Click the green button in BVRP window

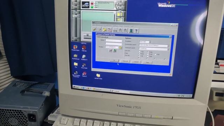92,7
